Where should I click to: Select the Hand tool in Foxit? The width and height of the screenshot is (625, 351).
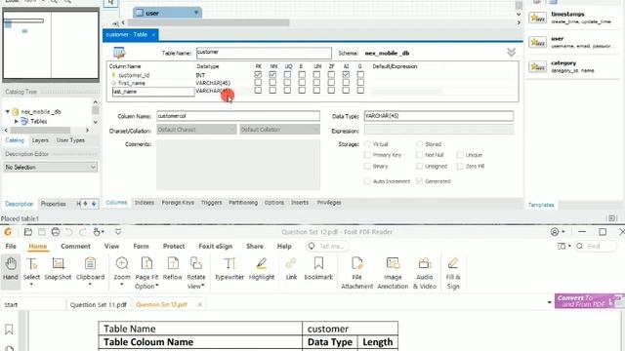pyautogui.click(x=11, y=268)
